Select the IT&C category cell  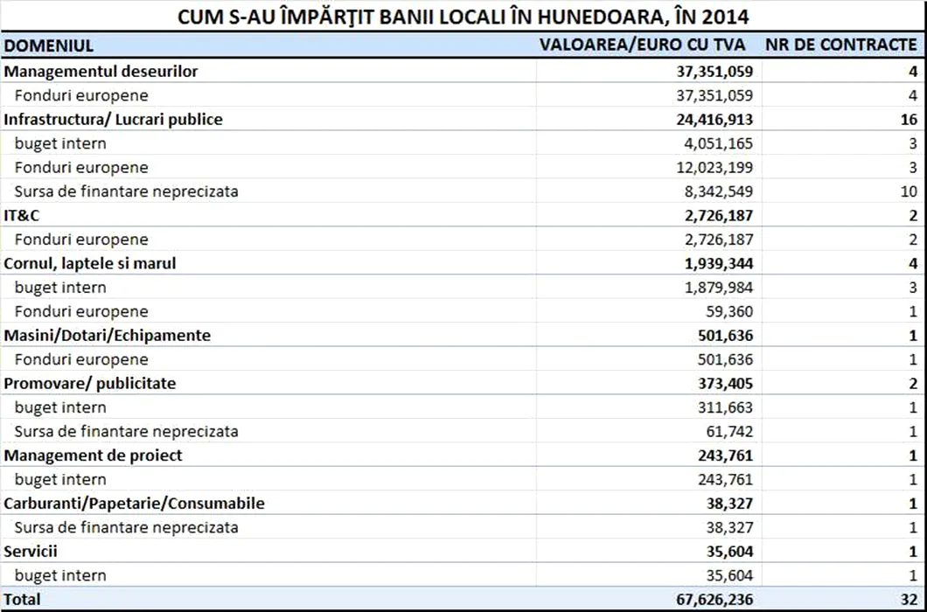(23, 215)
